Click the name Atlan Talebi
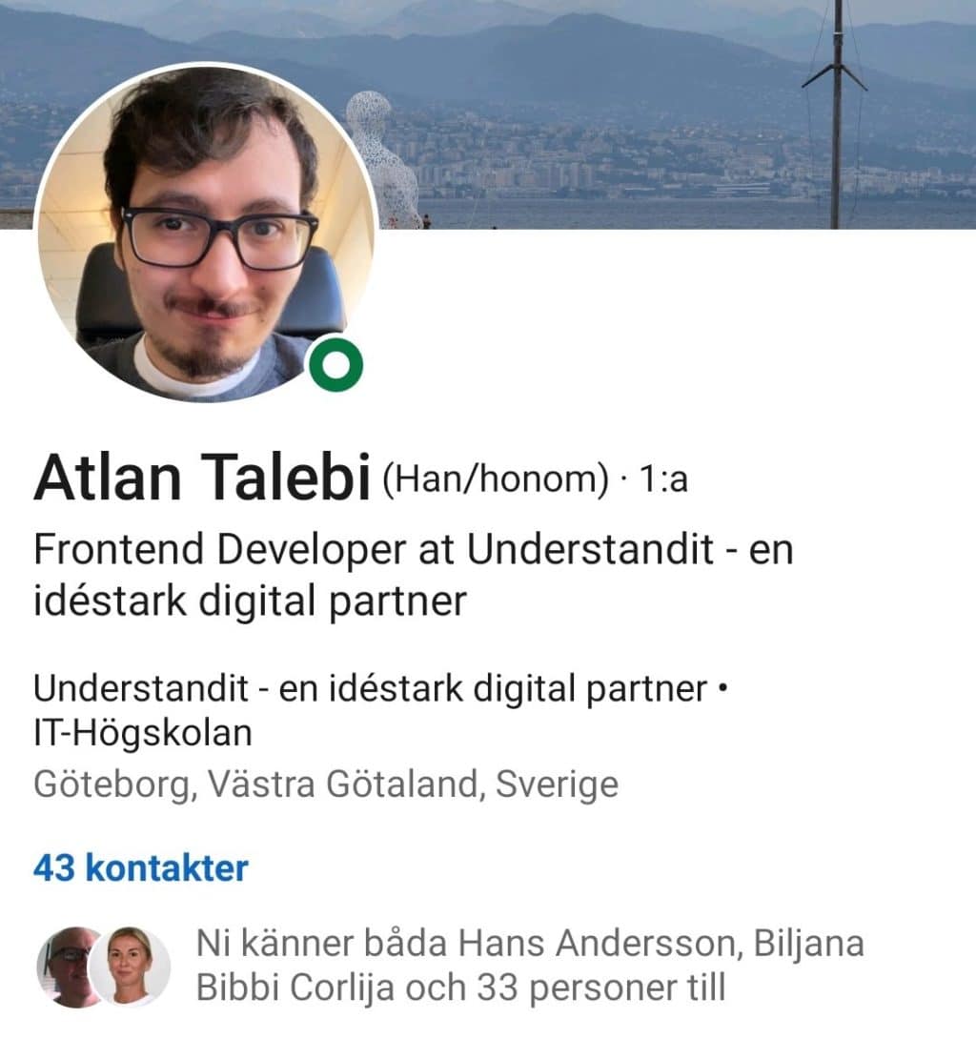Screen dimensions: 976x1039 [x=202, y=478]
